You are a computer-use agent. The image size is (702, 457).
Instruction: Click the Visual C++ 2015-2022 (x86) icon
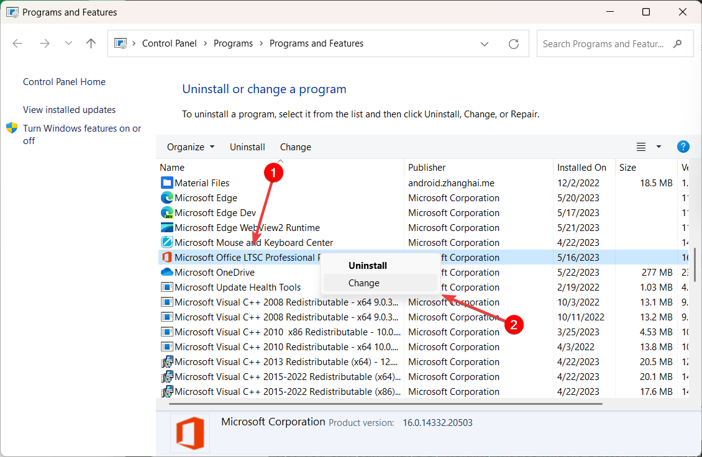(167, 392)
